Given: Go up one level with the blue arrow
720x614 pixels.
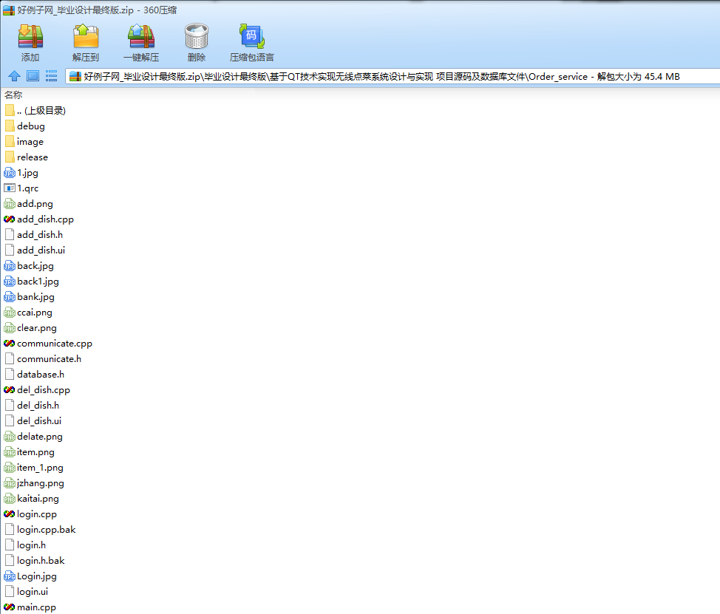Looking at the screenshot, I should point(14,76).
